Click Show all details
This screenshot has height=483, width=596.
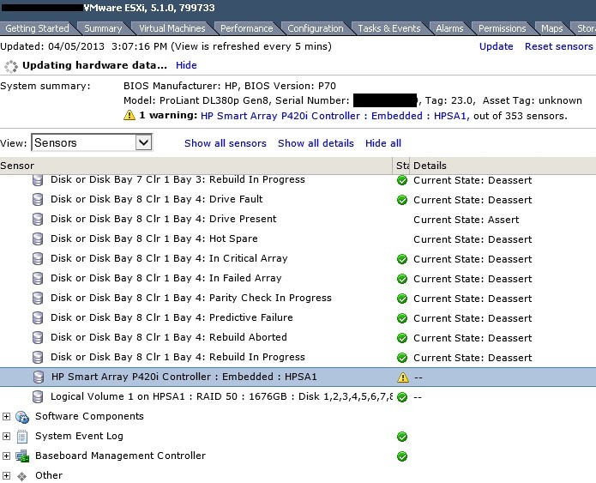pos(316,143)
